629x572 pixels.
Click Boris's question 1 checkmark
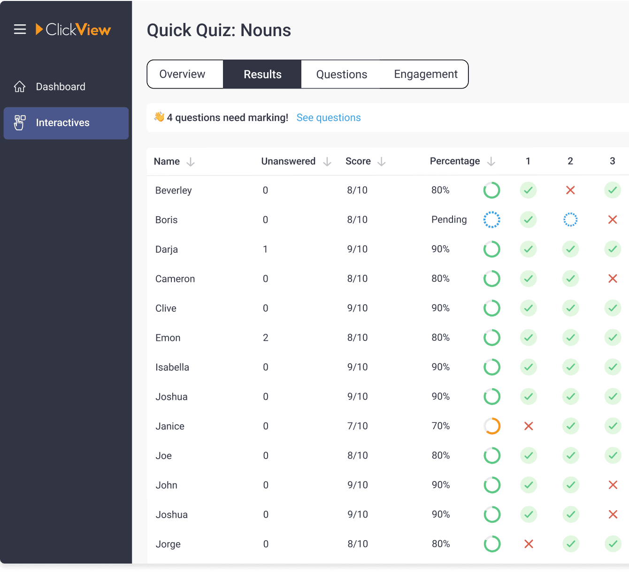click(x=528, y=219)
